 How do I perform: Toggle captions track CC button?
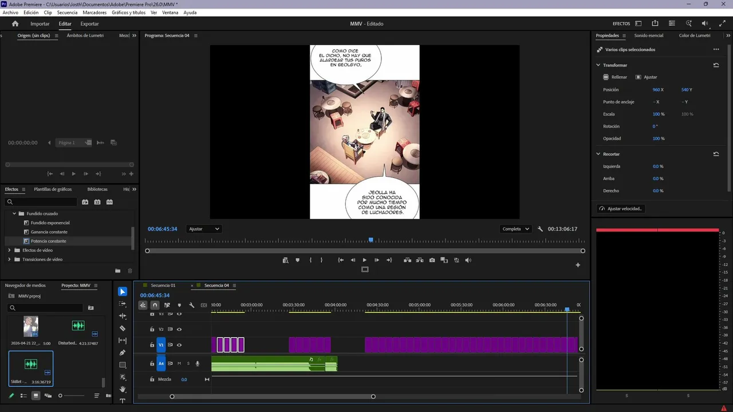[204, 305]
